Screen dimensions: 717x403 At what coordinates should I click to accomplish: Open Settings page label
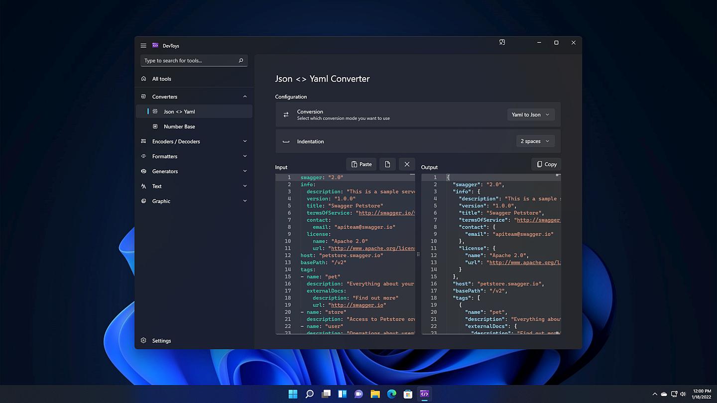pos(161,341)
